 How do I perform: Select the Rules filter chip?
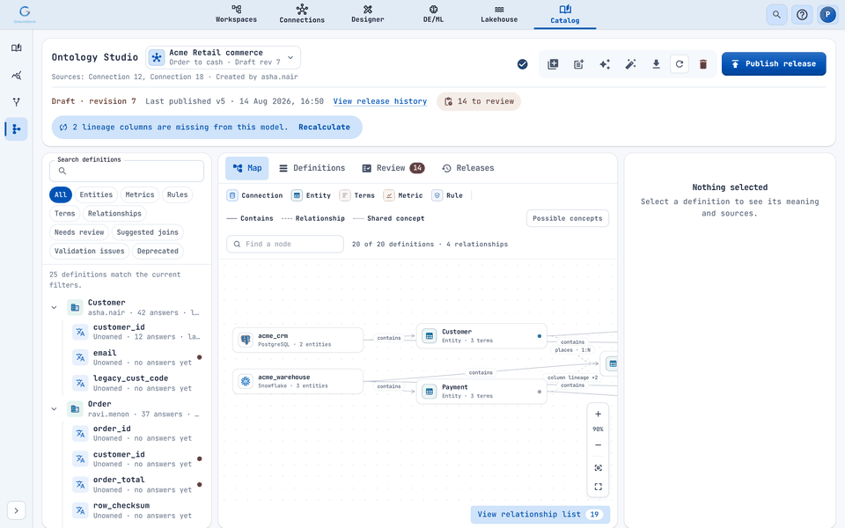tap(177, 194)
